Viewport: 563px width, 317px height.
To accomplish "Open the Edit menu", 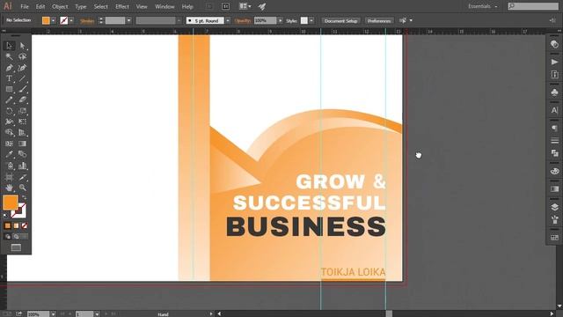I will click(x=40, y=6).
